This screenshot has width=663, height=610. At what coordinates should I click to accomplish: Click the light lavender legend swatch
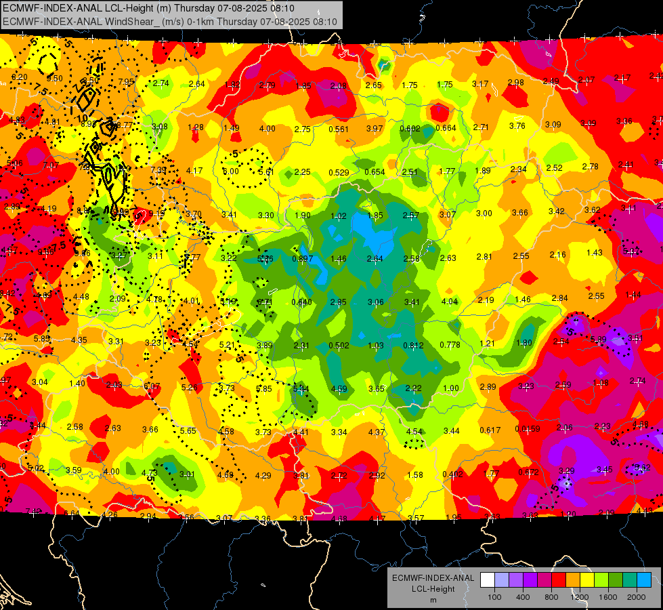pyautogui.click(x=502, y=580)
